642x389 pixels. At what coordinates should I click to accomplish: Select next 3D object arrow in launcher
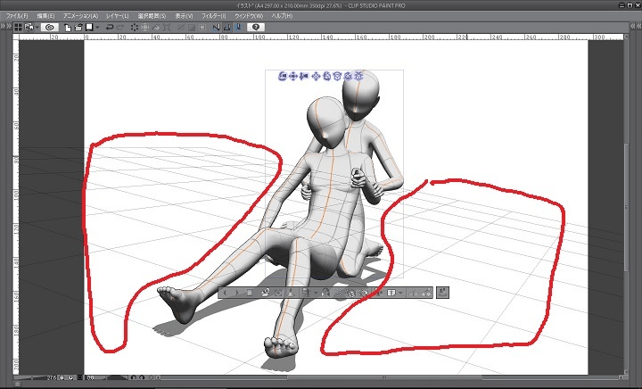click(x=237, y=292)
